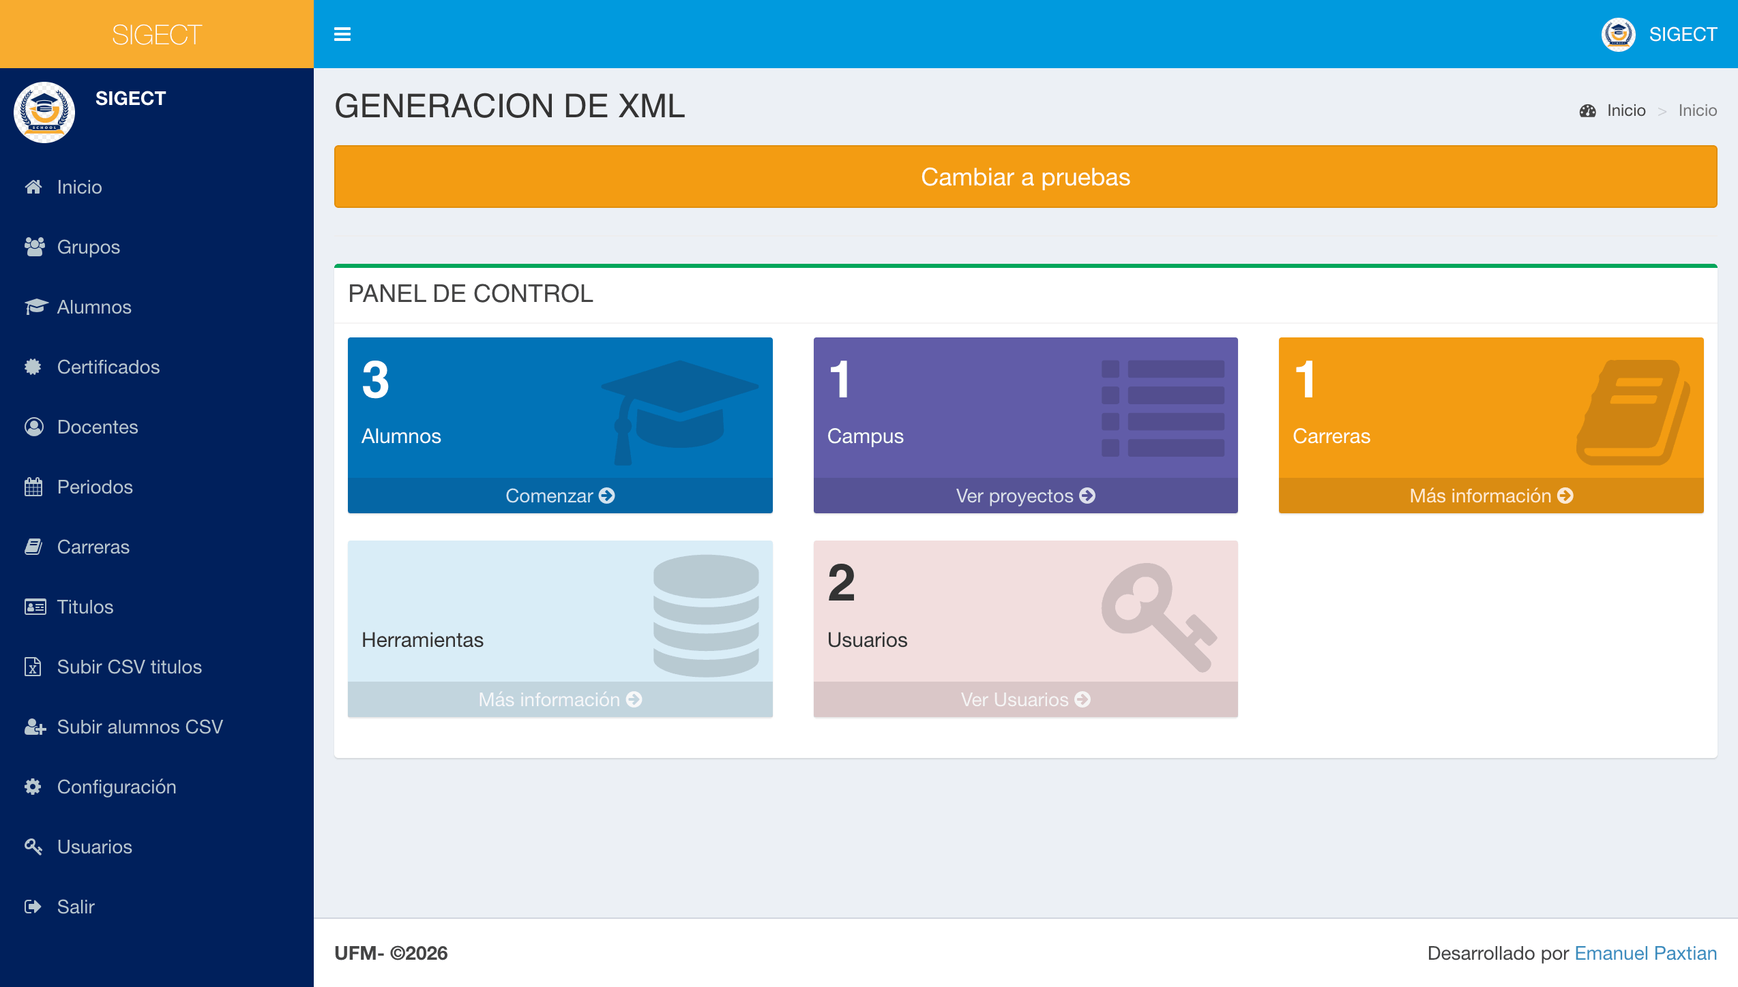Screen dimensions: 1738x987
Task: Open Más información on the Carreras card
Action: coord(1490,496)
